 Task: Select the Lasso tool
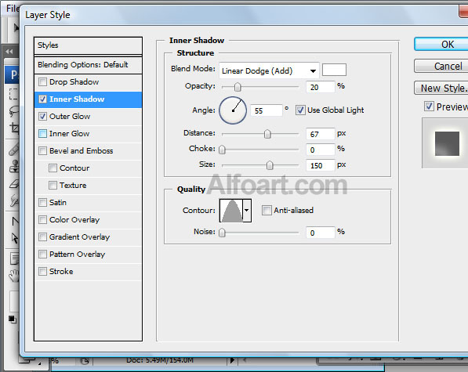click(14, 111)
